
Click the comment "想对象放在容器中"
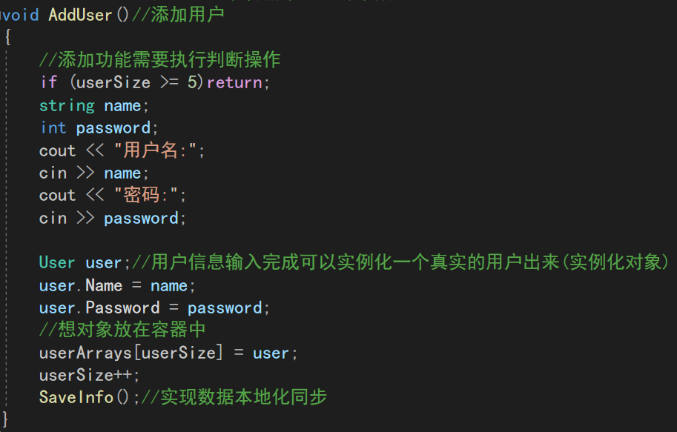[122, 330]
